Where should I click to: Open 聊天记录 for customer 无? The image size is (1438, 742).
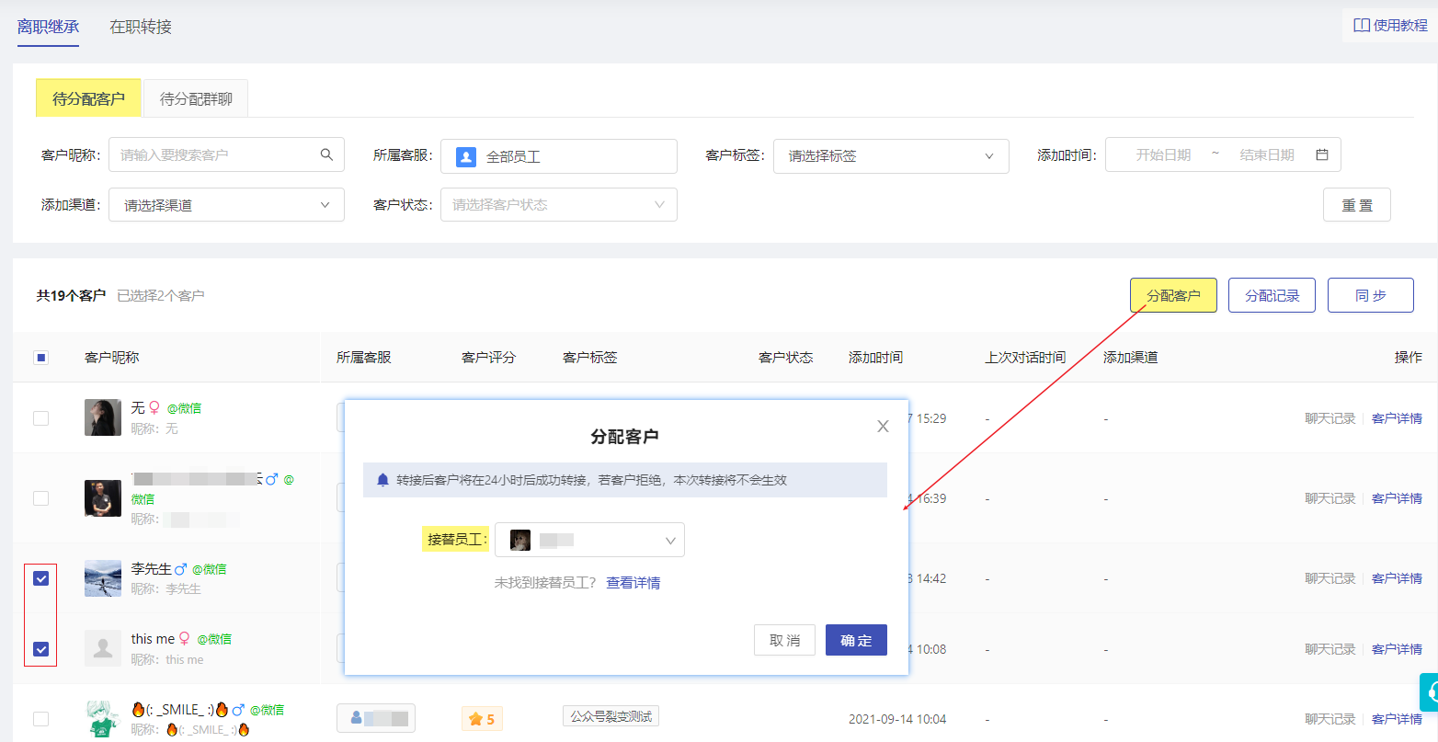(x=1330, y=418)
